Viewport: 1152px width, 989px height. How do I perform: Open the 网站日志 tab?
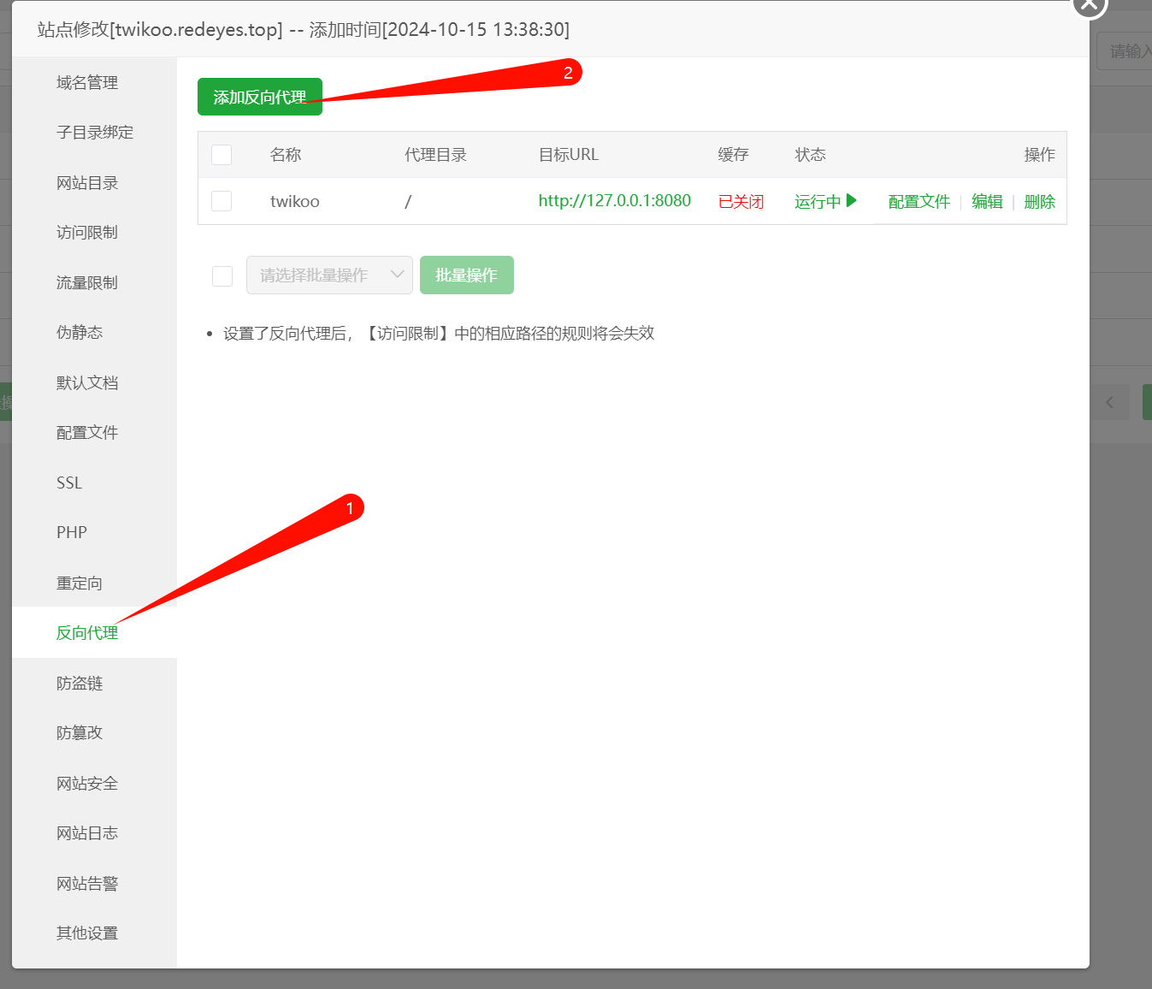tap(87, 833)
